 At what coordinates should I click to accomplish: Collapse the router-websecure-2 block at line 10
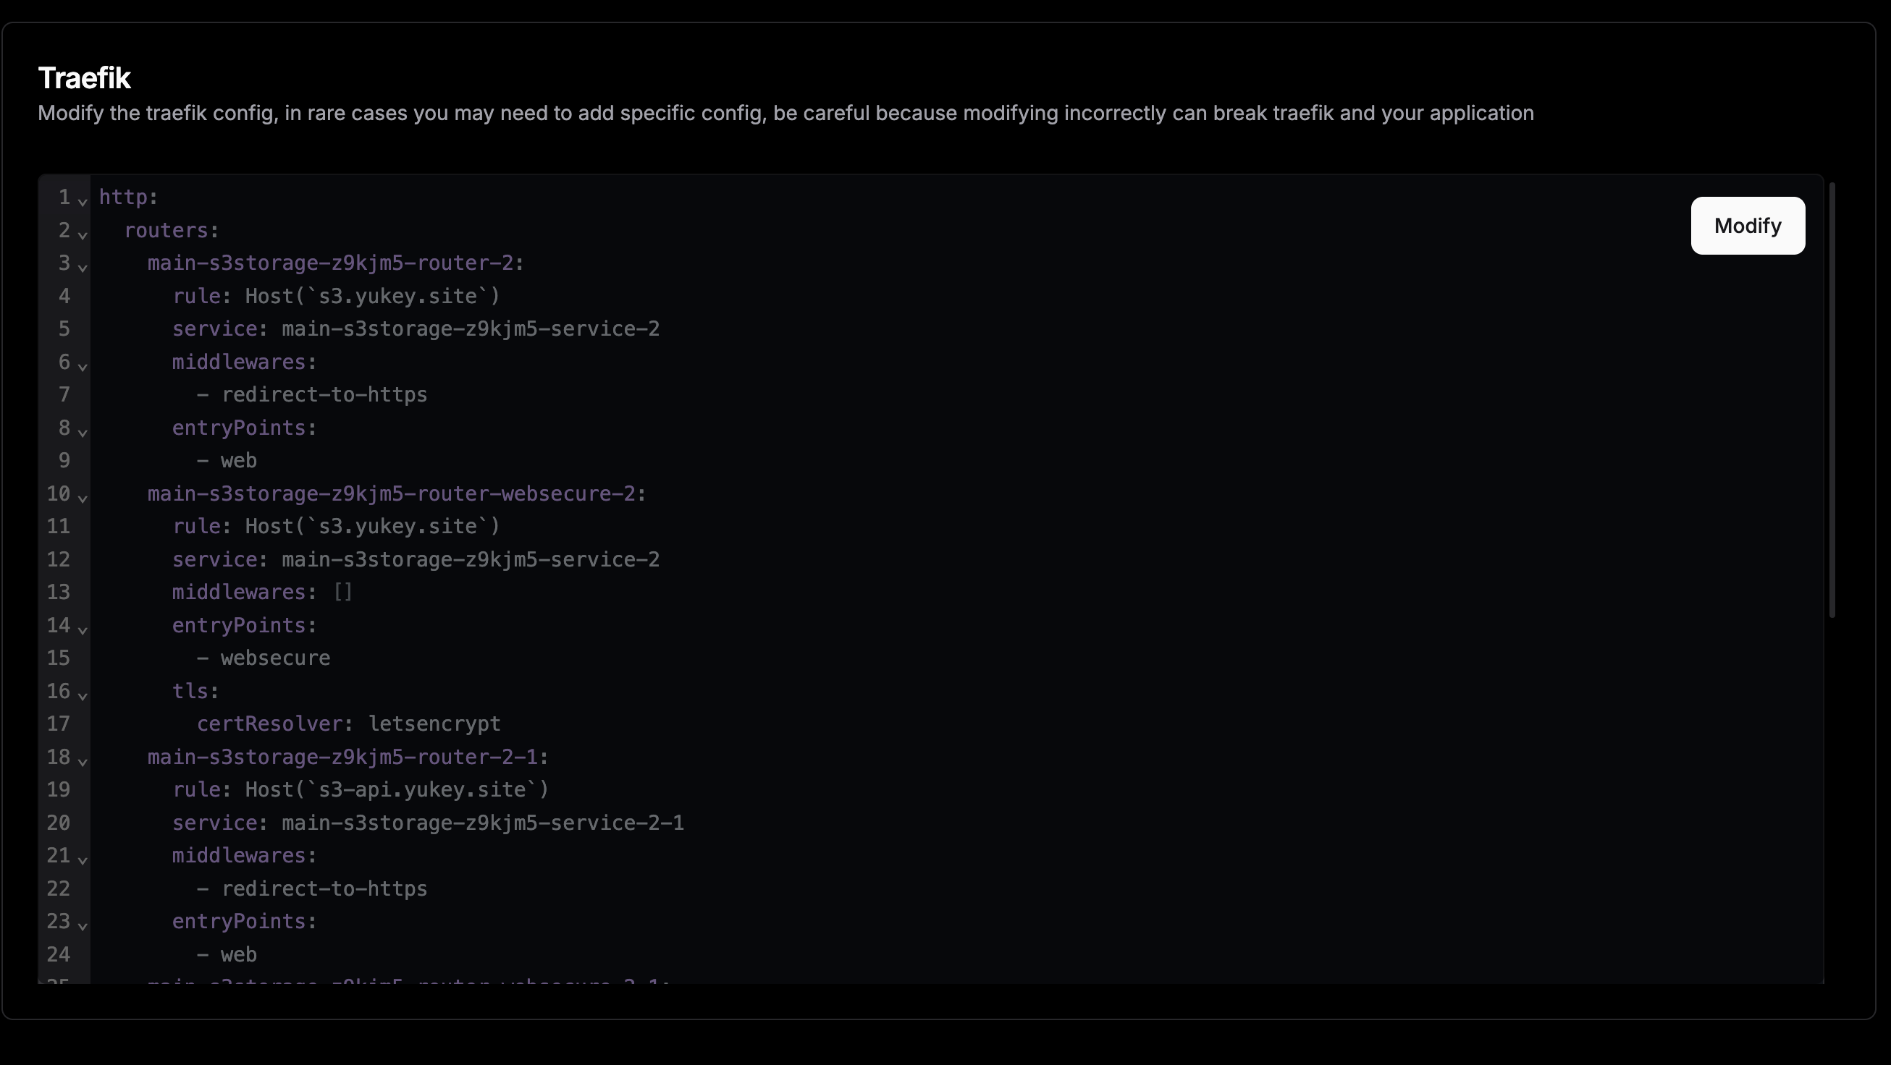(83, 498)
